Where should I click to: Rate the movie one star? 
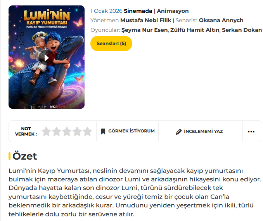pos(47,131)
